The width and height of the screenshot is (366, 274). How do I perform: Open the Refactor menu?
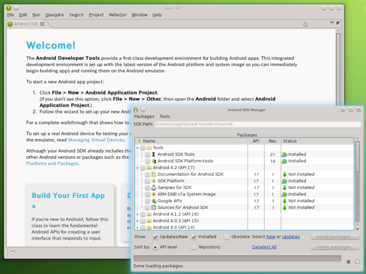(x=118, y=15)
